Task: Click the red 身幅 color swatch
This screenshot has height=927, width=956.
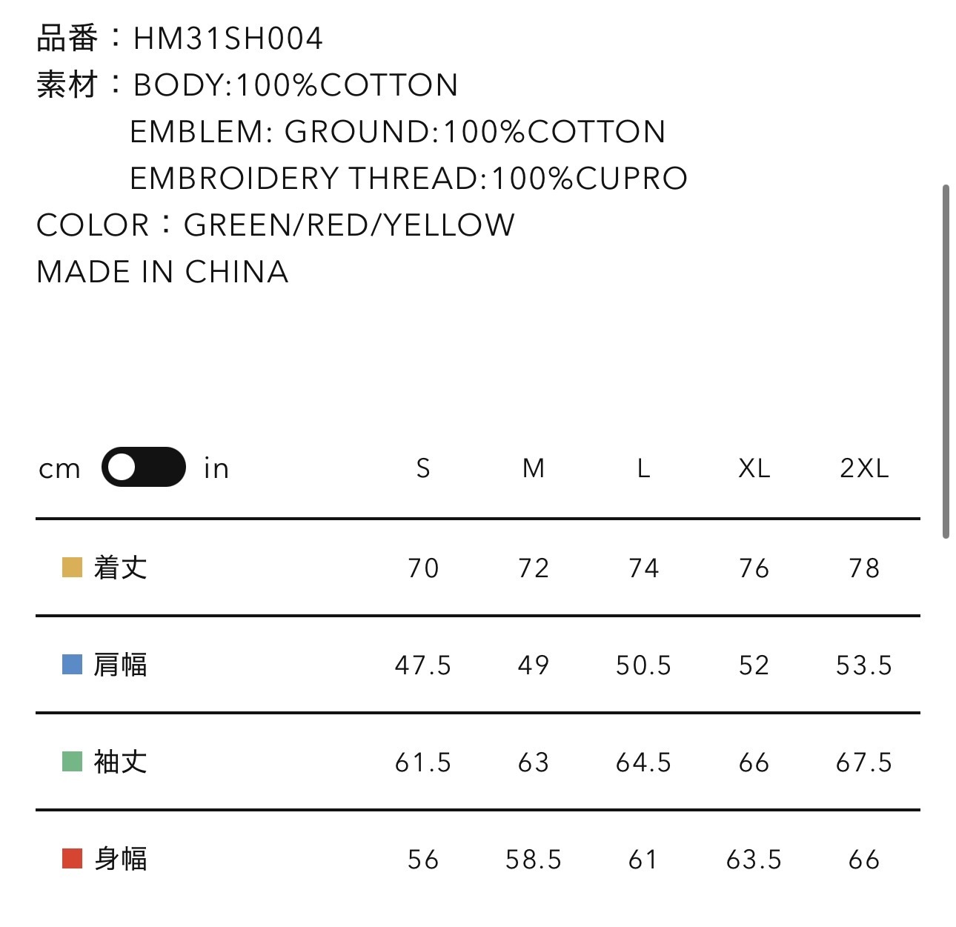Action: [72, 859]
